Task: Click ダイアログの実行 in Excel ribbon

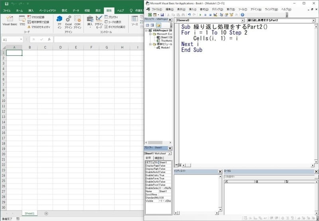Action: click(x=115, y=27)
